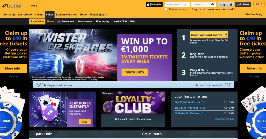The width and height of the screenshot is (266, 139).
Task: Open the Mobile app store badge
Action: (x=154, y=4)
